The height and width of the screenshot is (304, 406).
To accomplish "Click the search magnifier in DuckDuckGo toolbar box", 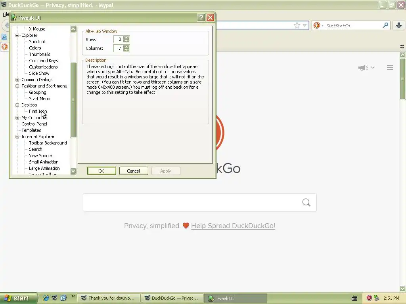I will 385,25.
